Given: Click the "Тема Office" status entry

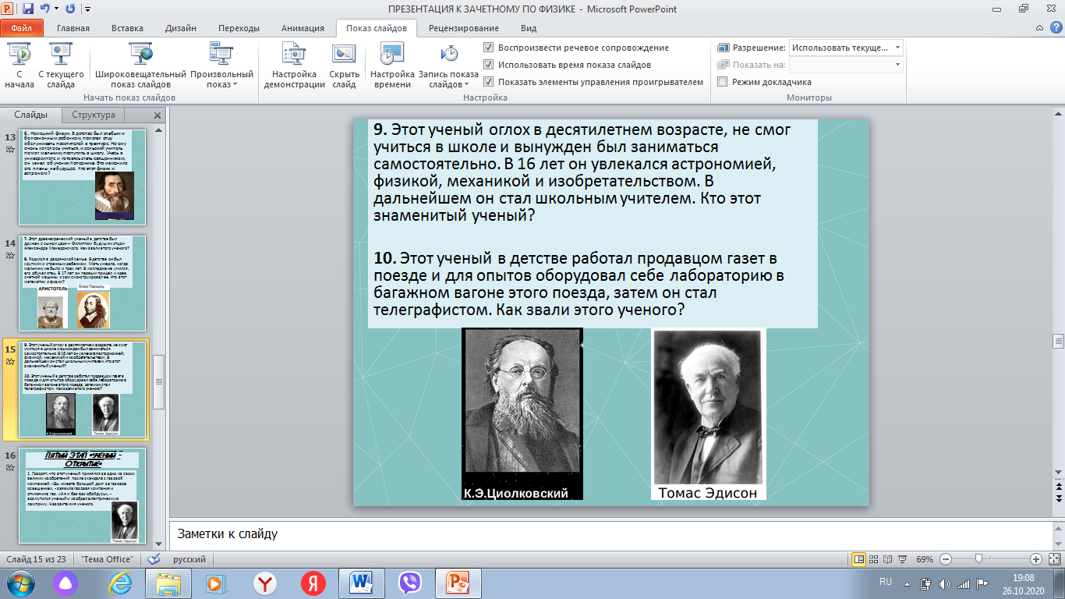Looking at the screenshot, I should click(x=107, y=559).
